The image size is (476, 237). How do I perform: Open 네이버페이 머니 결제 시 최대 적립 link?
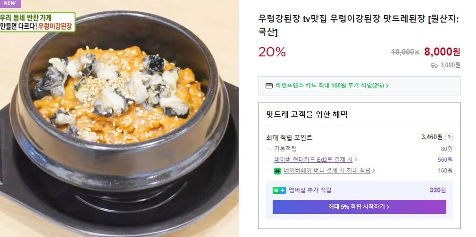pos(327,170)
